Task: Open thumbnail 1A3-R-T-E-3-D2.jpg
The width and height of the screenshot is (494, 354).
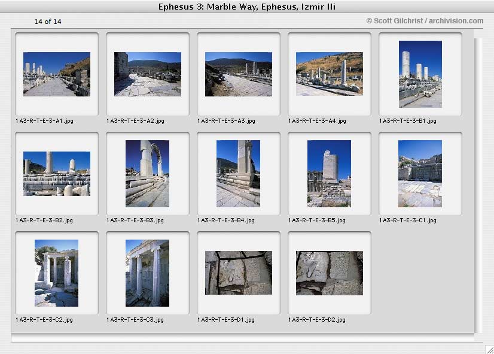Action: click(329, 273)
